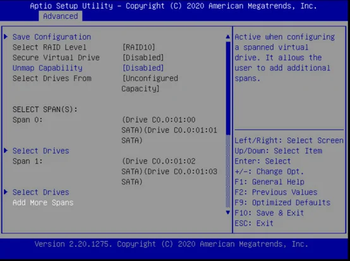Viewport: 350px width, 261px height.
Task: Click the scrollbar down arrow
Action: point(228,212)
